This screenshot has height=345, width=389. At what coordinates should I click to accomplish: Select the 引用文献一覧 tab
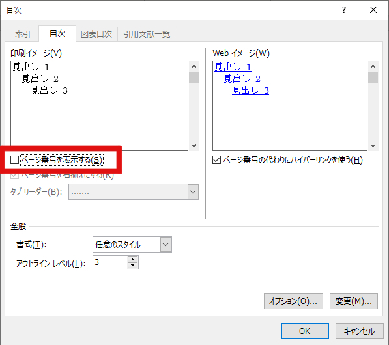click(147, 34)
